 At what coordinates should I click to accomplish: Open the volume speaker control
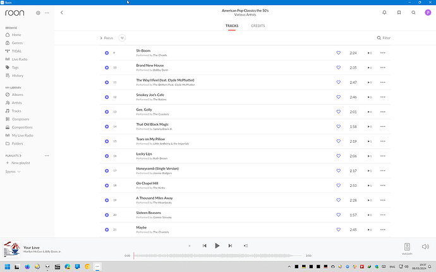[425, 247]
